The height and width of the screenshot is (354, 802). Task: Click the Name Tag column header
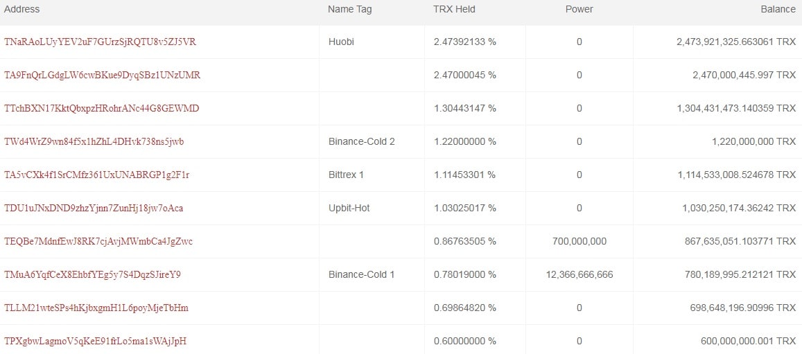(x=350, y=9)
